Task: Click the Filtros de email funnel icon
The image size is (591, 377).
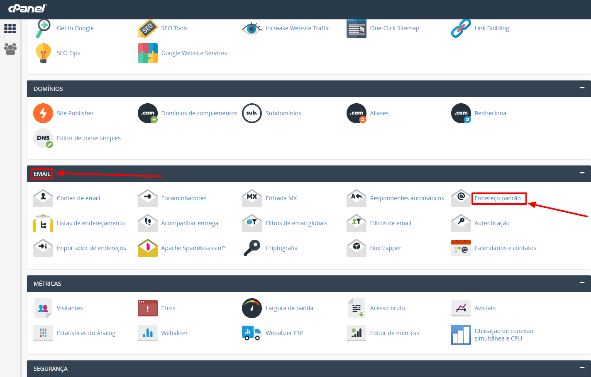Action: point(357,223)
